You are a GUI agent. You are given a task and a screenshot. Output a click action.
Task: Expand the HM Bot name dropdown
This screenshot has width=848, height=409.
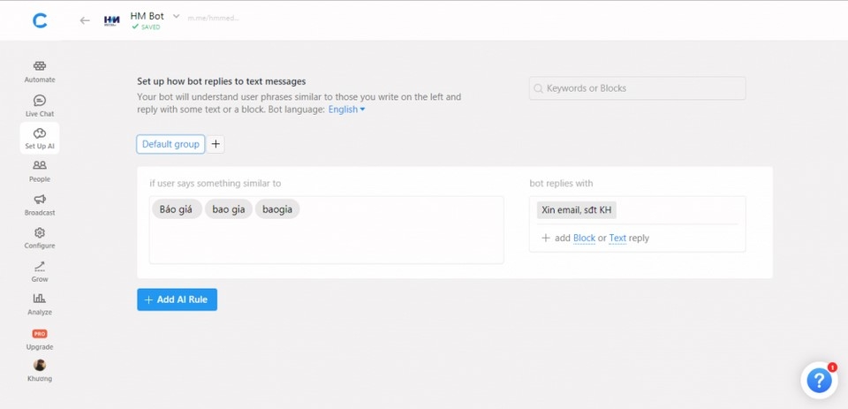(x=176, y=16)
